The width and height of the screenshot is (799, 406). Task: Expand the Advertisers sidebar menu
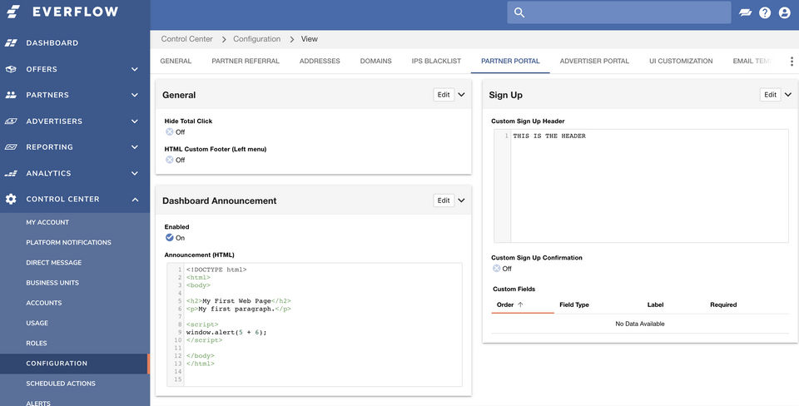pos(135,121)
